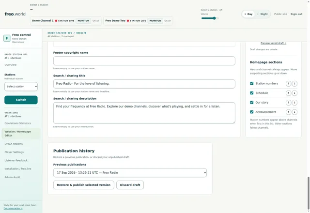Click the Footer copyright name field

tap(144, 61)
